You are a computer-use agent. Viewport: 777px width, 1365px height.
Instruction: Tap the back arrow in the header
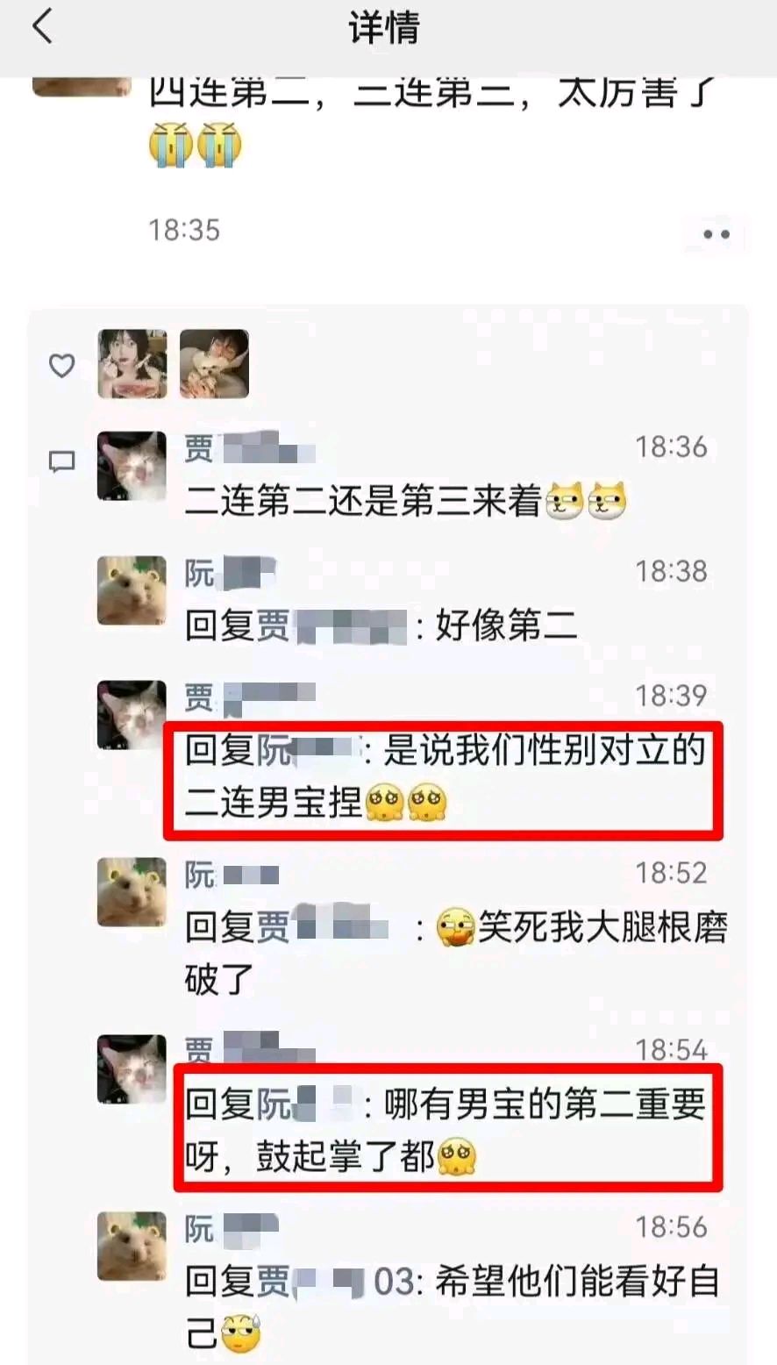(42, 25)
